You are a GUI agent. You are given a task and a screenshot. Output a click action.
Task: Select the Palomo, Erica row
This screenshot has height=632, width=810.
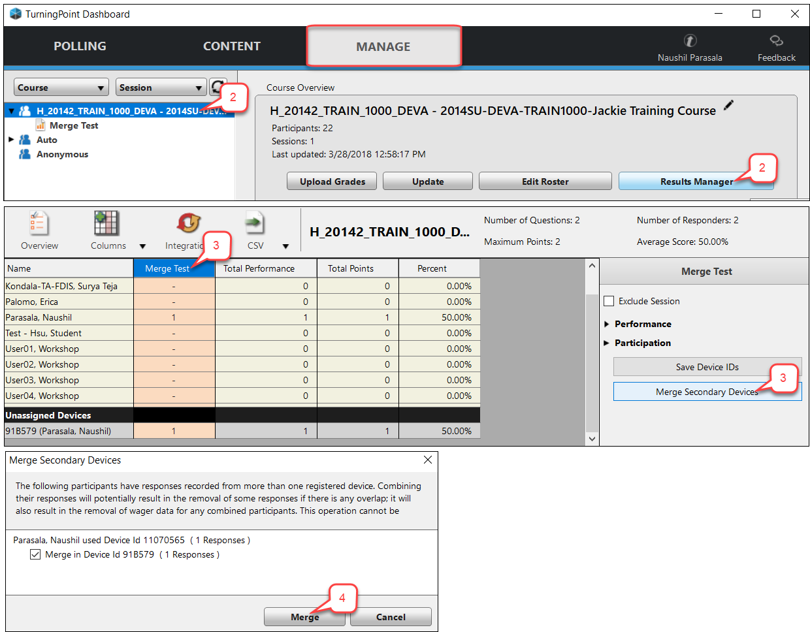pyautogui.click(x=242, y=302)
